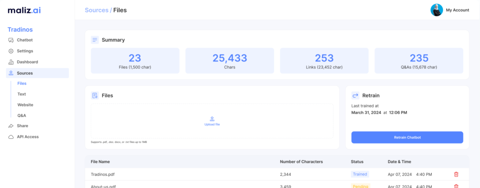Image resolution: width=480 pixels, height=188 pixels.
Task: Click the Sources breadcrumb link
Action: click(x=96, y=10)
